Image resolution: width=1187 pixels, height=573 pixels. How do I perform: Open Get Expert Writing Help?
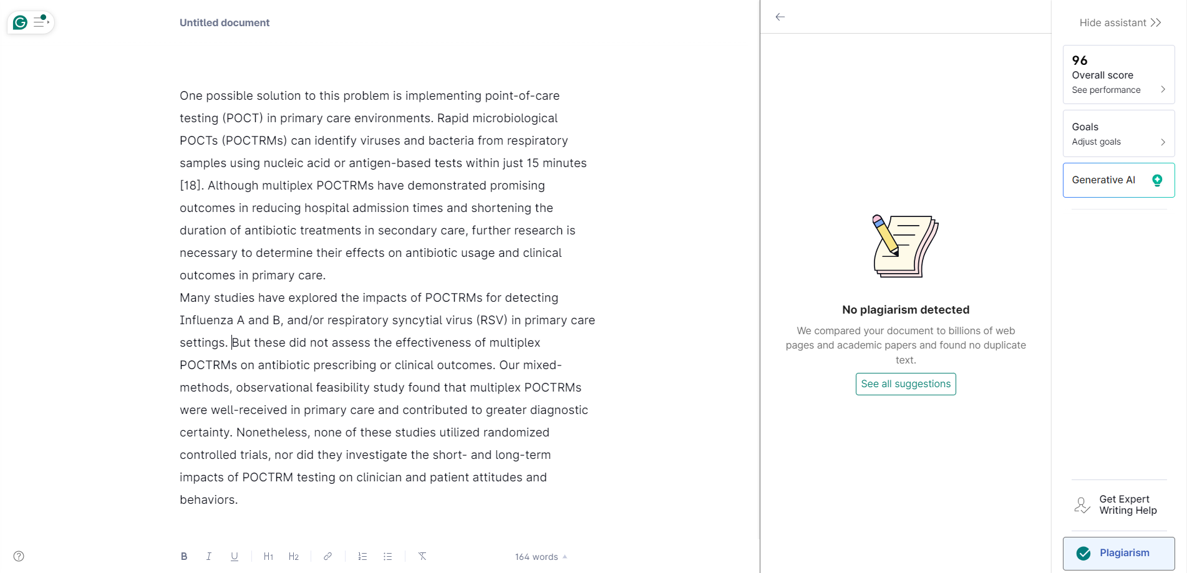pyautogui.click(x=1118, y=504)
